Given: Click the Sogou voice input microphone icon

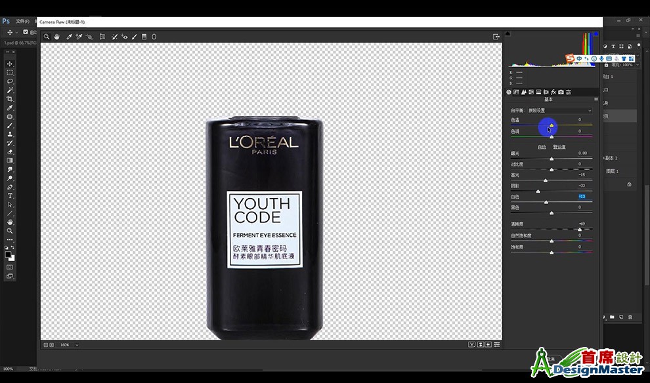Looking at the screenshot, I should pyautogui.click(x=601, y=59).
